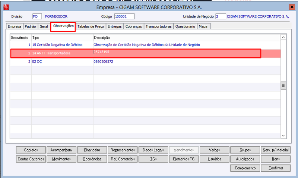This screenshot has width=298, height=178.
Task: Show the Mapa tab
Action: click(x=203, y=26)
